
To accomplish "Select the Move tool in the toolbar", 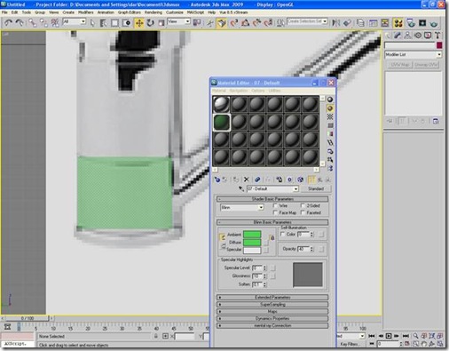I will pyautogui.click(x=138, y=23).
